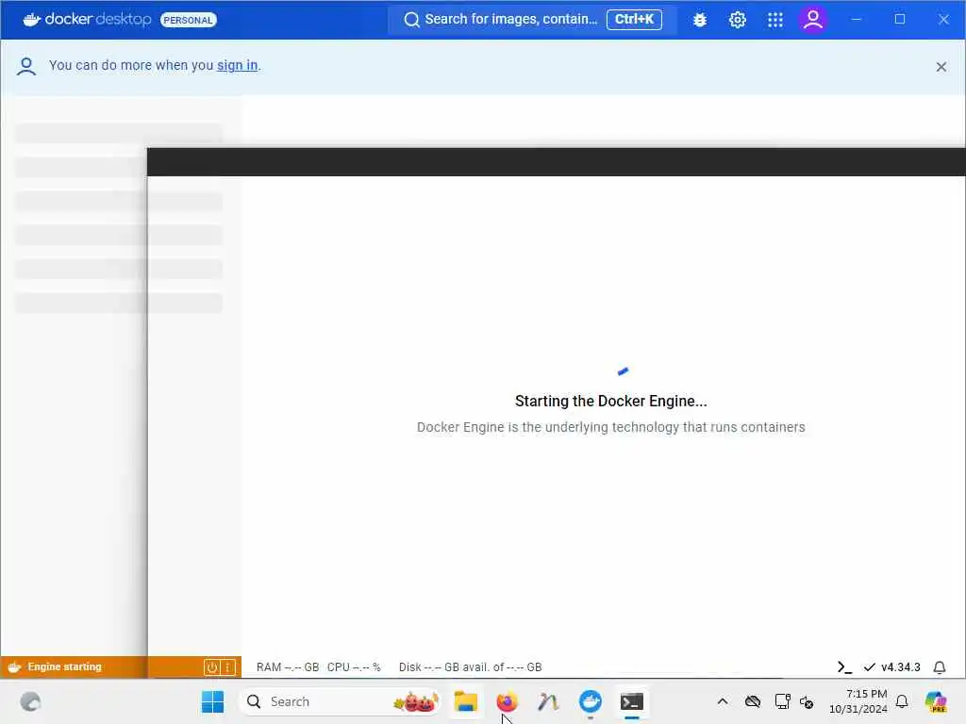Click the person icon in sign-in banner
This screenshot has width=966, height=724.
[x=25, y=66]
